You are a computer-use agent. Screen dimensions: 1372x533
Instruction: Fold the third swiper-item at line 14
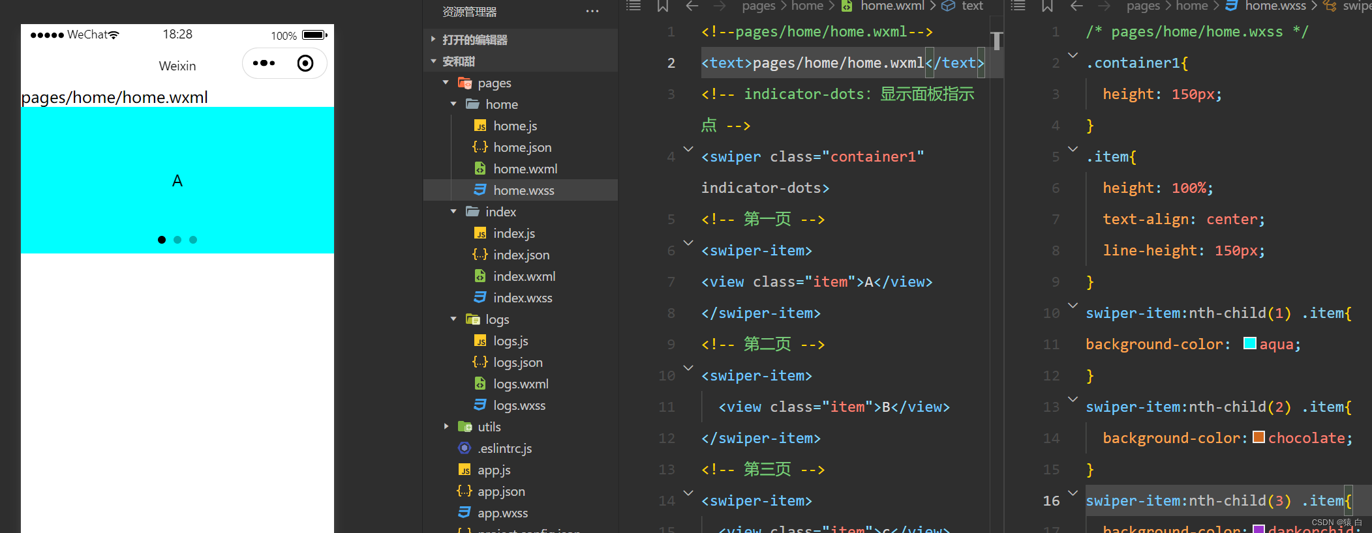coord(688,493)
